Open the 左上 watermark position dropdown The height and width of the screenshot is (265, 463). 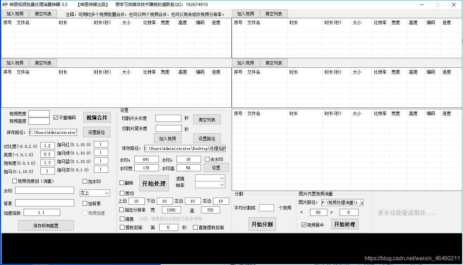pyautogui.click(x=95, y=193)
